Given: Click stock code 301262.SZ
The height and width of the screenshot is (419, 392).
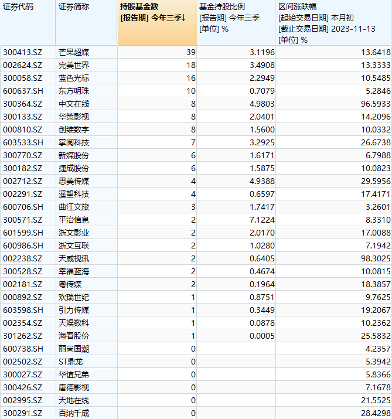Looking at the screenshot, I should 22,336.
